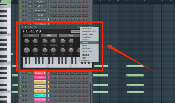Click the automation link icon on Earthquake Vol row
175x103 pixels.
coord(30,82)
